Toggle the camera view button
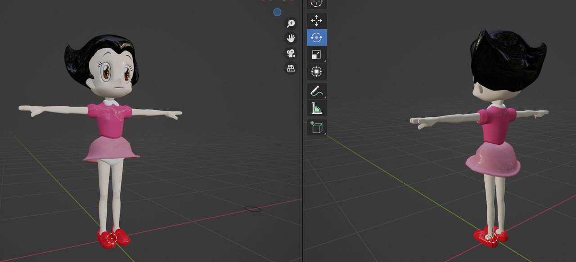This screenshot has height=262, width=576. click(291, 53)
